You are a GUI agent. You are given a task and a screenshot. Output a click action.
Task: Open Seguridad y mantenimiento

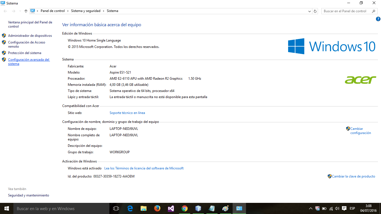(x=28, y=195)
